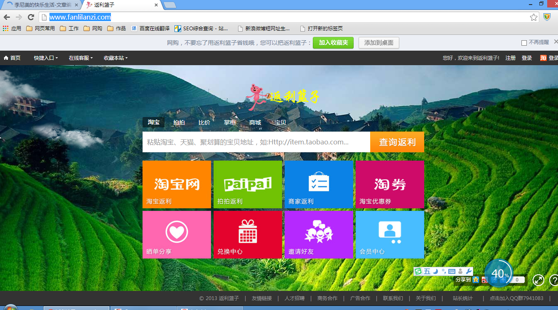Focus the Taobao item address search field

(256, 142)
